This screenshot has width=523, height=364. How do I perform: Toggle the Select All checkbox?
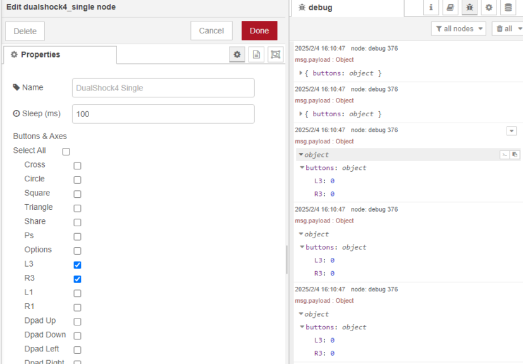[x=66, y=152]
